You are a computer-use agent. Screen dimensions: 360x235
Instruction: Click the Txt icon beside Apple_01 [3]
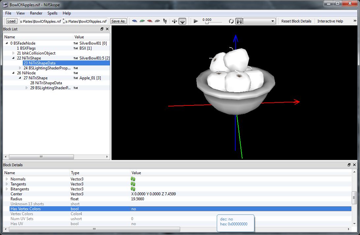coord(76,78)
